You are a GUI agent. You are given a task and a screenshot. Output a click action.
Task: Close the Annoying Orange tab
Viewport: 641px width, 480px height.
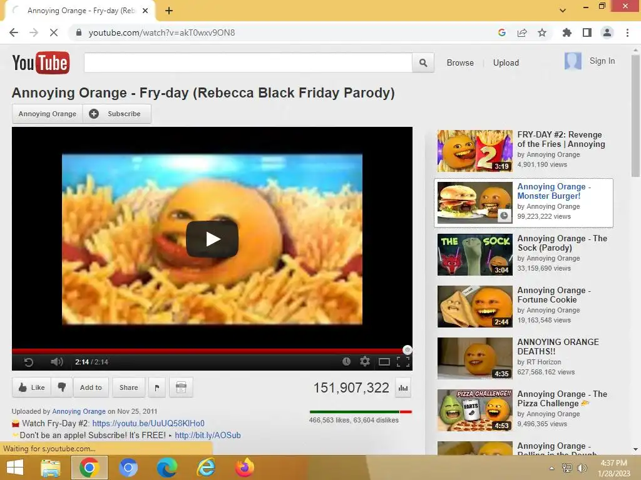[145, 11]
